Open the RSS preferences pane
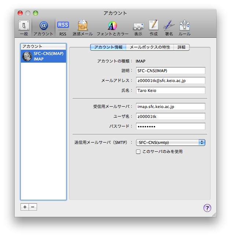 click(63, 27)
